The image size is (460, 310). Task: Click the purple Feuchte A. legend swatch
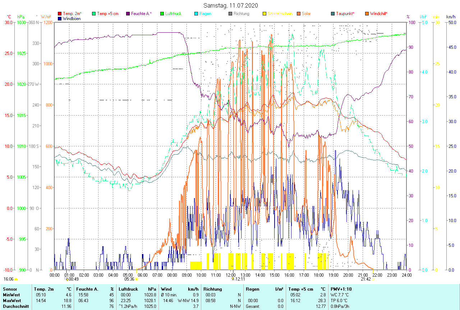(128, 14)
